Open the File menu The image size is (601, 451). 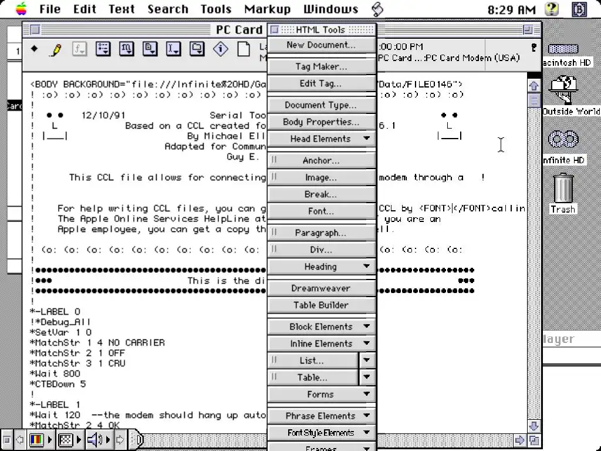(50, 9)
